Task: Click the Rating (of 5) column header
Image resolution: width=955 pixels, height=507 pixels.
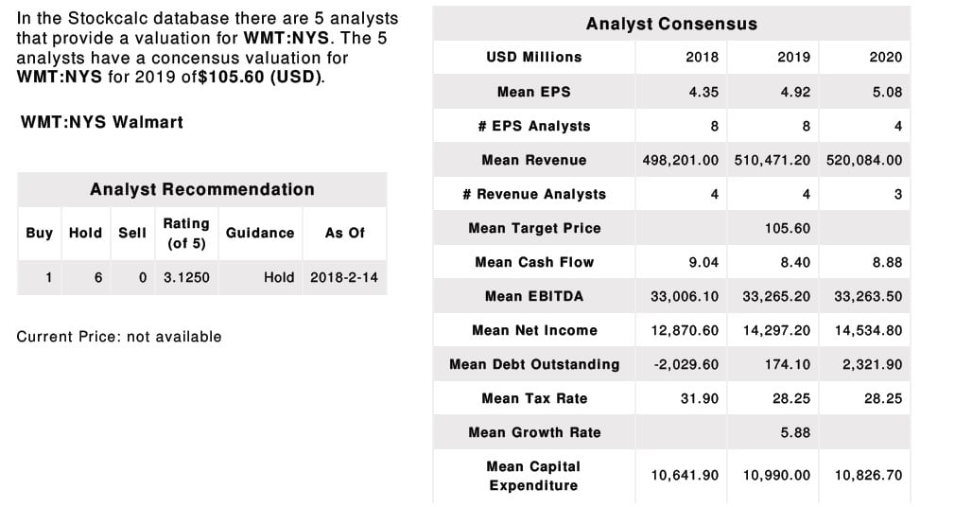Action: (x=186, y=233)
